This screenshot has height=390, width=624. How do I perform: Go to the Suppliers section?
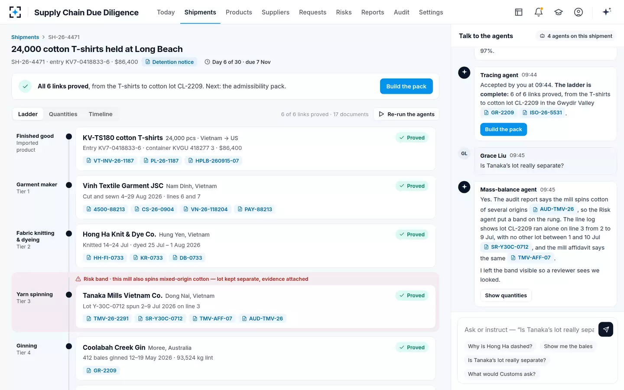(276, 12)
